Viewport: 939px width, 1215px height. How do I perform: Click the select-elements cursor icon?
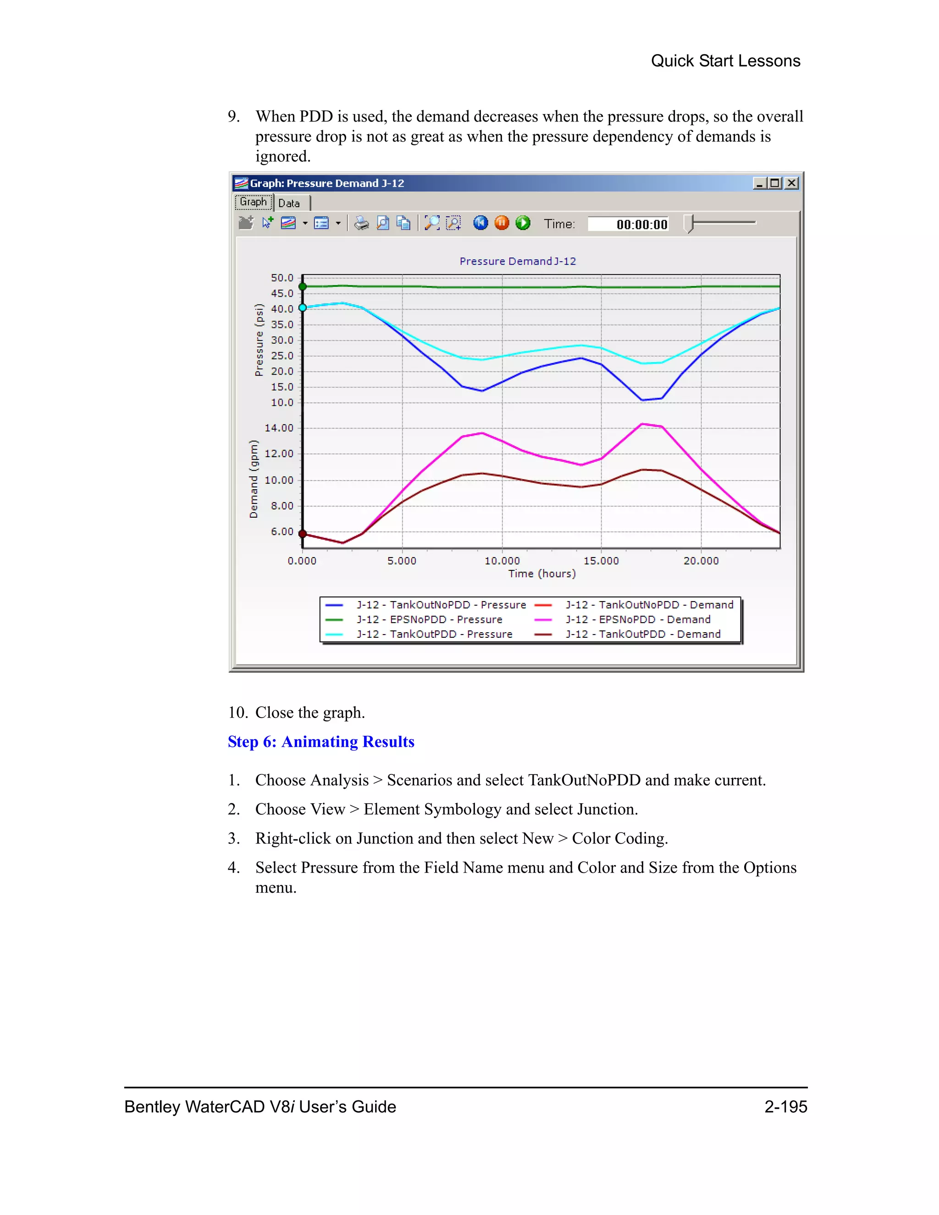268,223
